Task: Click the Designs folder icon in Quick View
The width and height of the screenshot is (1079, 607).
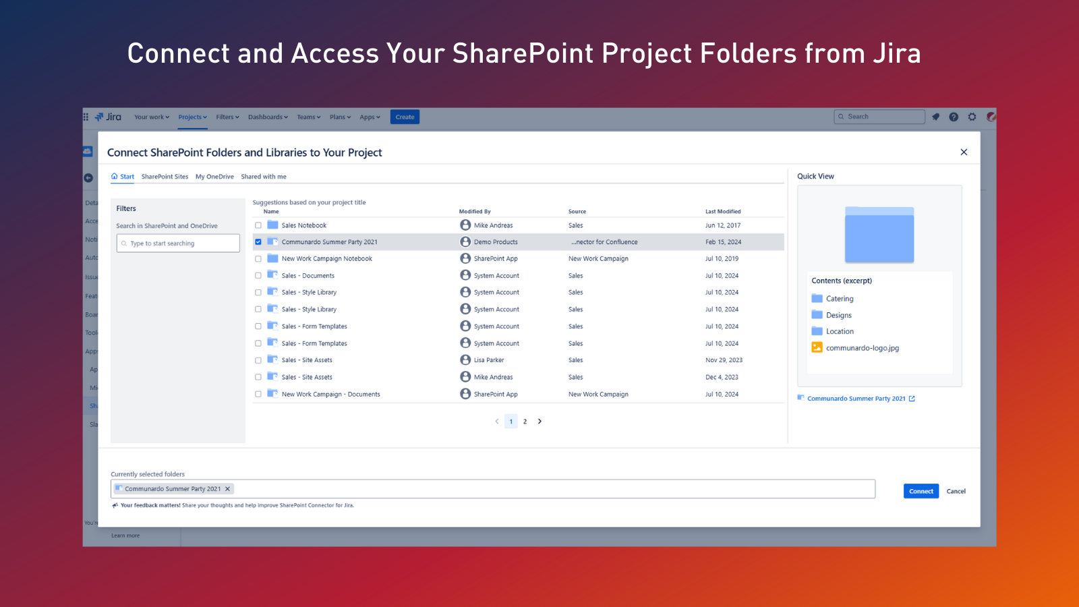Action: tap(817, 314)
